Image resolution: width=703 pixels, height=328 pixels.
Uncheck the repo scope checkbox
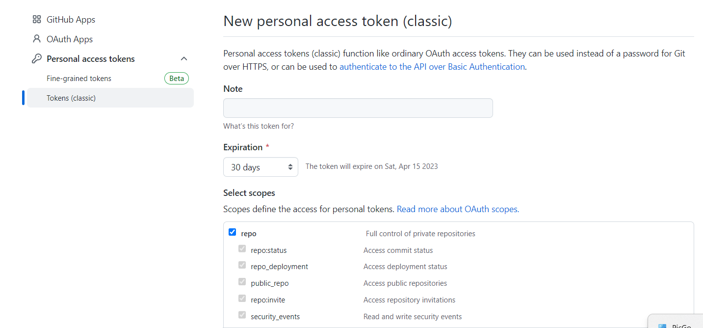click(x=233, y=232)
